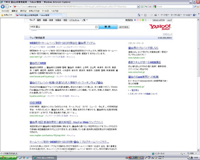Click the address bar URL field
This screenshot has height=160, width=200.
(75, 7)
